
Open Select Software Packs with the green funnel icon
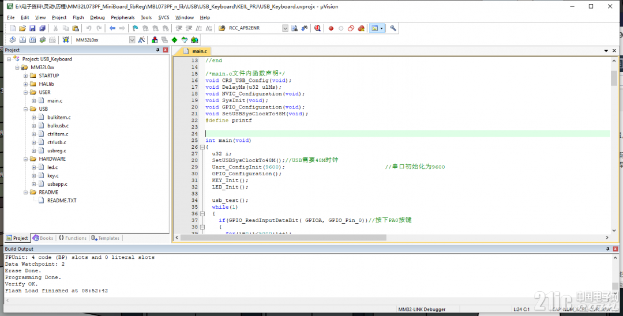click(185, 40)
